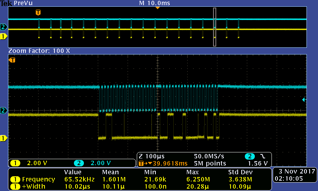Select the gray zoom window box in overview

pyautogui.click(x=215, y=27)
